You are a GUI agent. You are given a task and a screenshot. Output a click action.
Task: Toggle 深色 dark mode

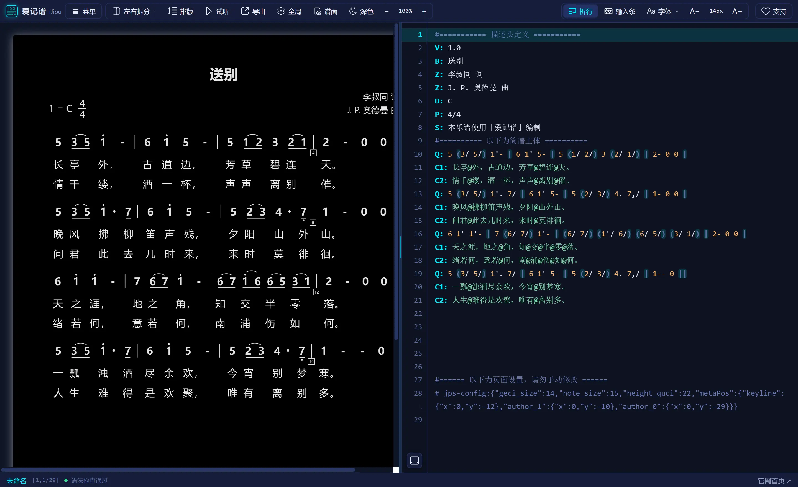tap(361, 11)
